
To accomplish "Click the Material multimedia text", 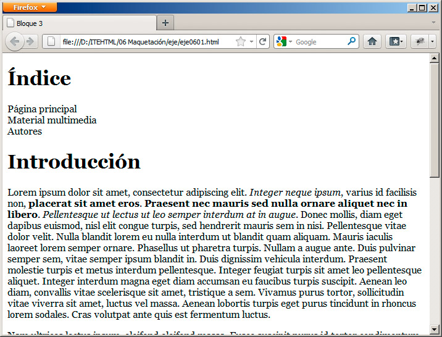I will click(x=52, y=120).
